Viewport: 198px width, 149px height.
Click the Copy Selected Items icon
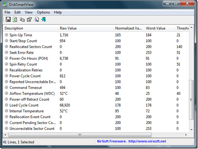[22, 19]
